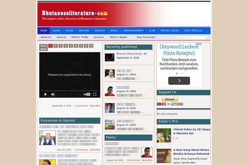Image resolution: width=248 pixels, height=165 pixels.
Task: Open the Archives link
Action: (x=99, y=37)
